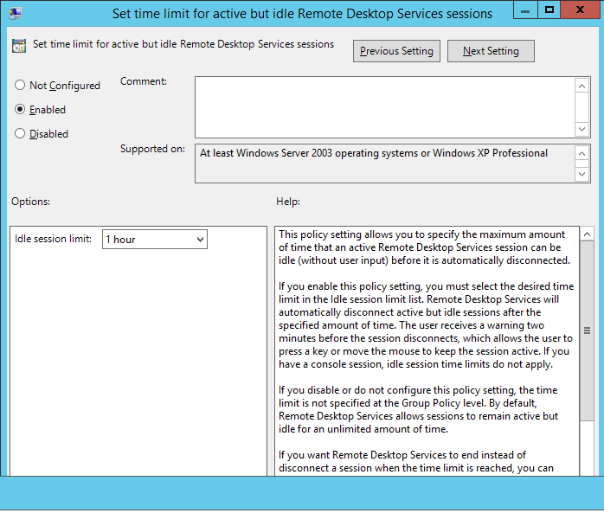This screenshot has height=513, width=604.
Task: Click the Comment box scroll down arrow
Action: (582, 128)
